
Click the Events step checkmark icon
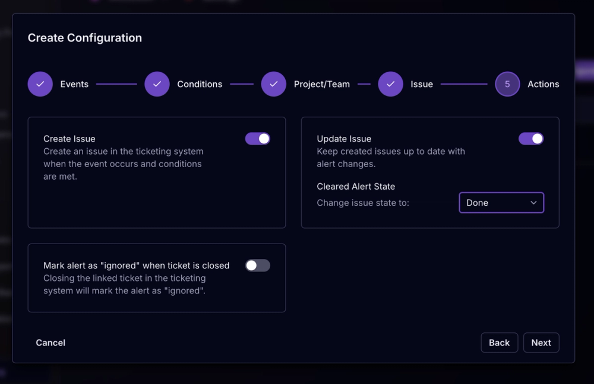[x=40, y=84]
